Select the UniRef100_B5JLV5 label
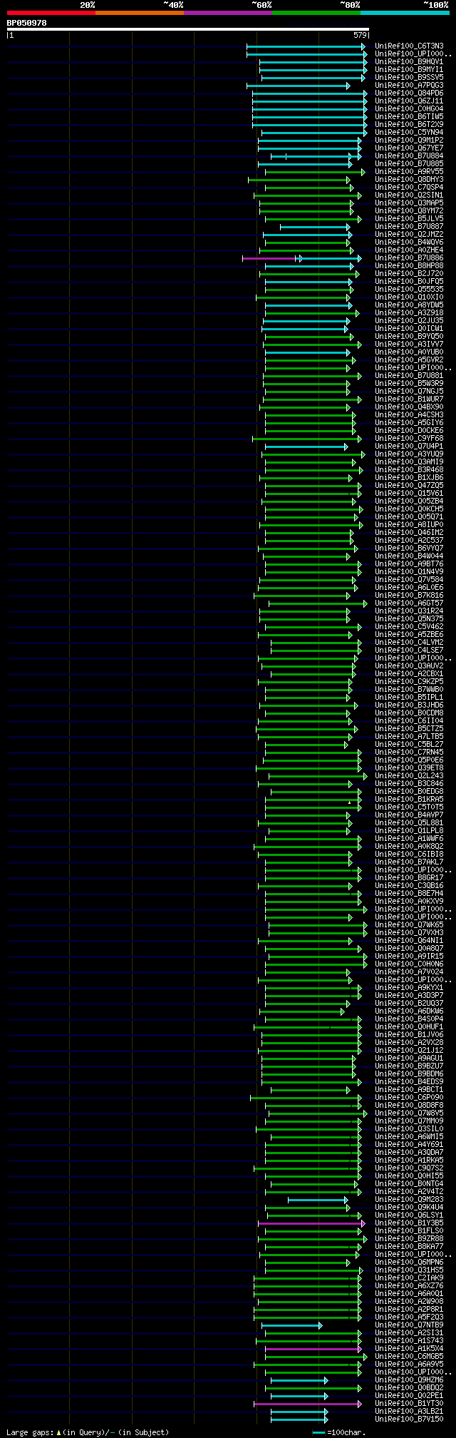This screenshot has height=1438, width=456. pos(409,219)
